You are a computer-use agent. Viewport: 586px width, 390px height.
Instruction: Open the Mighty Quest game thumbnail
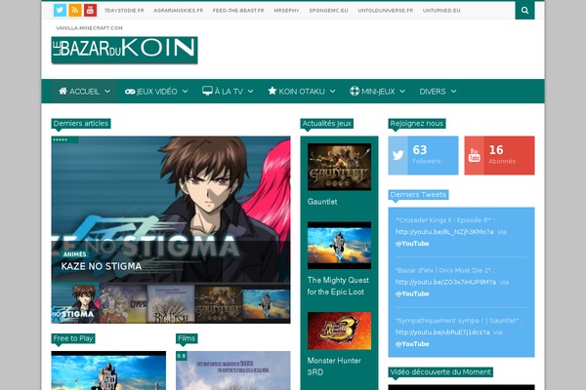point(339,245)
